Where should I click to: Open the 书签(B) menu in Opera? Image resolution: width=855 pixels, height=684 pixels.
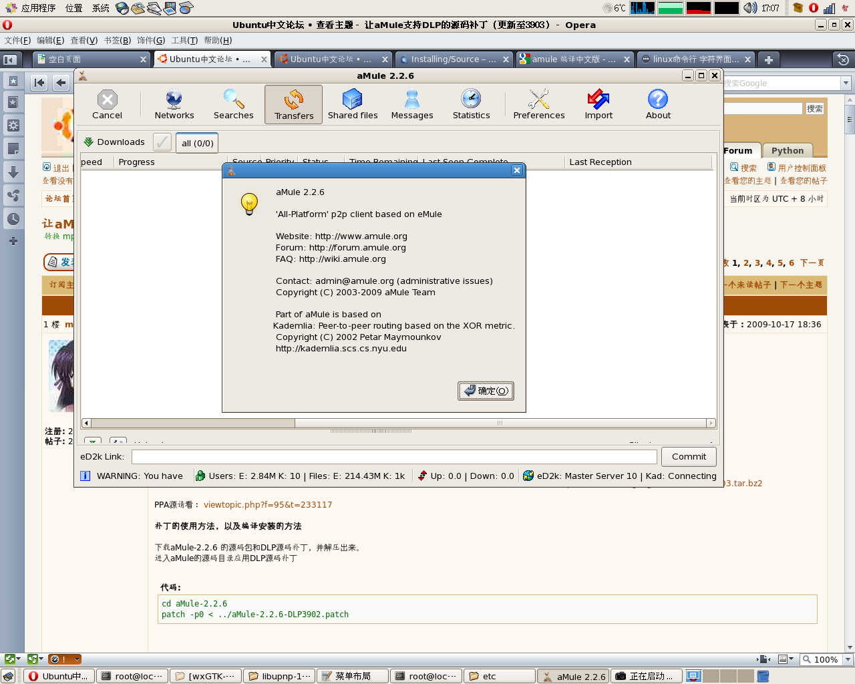(x=117, y=40)
